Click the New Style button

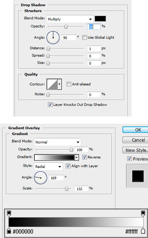point(136,150)
